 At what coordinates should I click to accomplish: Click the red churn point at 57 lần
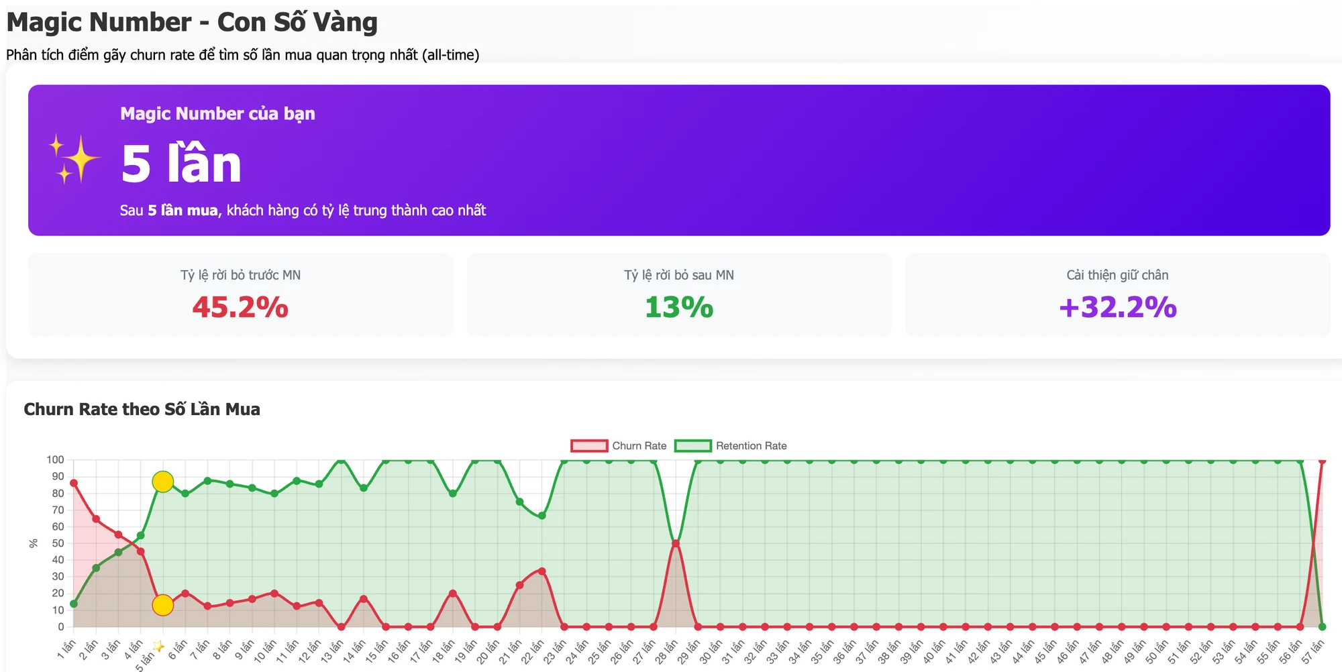tap(1322, 461)
